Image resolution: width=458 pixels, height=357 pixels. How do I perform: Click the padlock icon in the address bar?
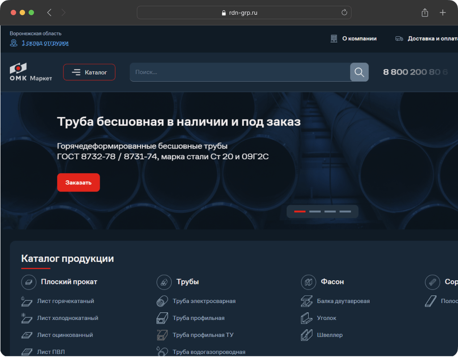click(224, 13)
